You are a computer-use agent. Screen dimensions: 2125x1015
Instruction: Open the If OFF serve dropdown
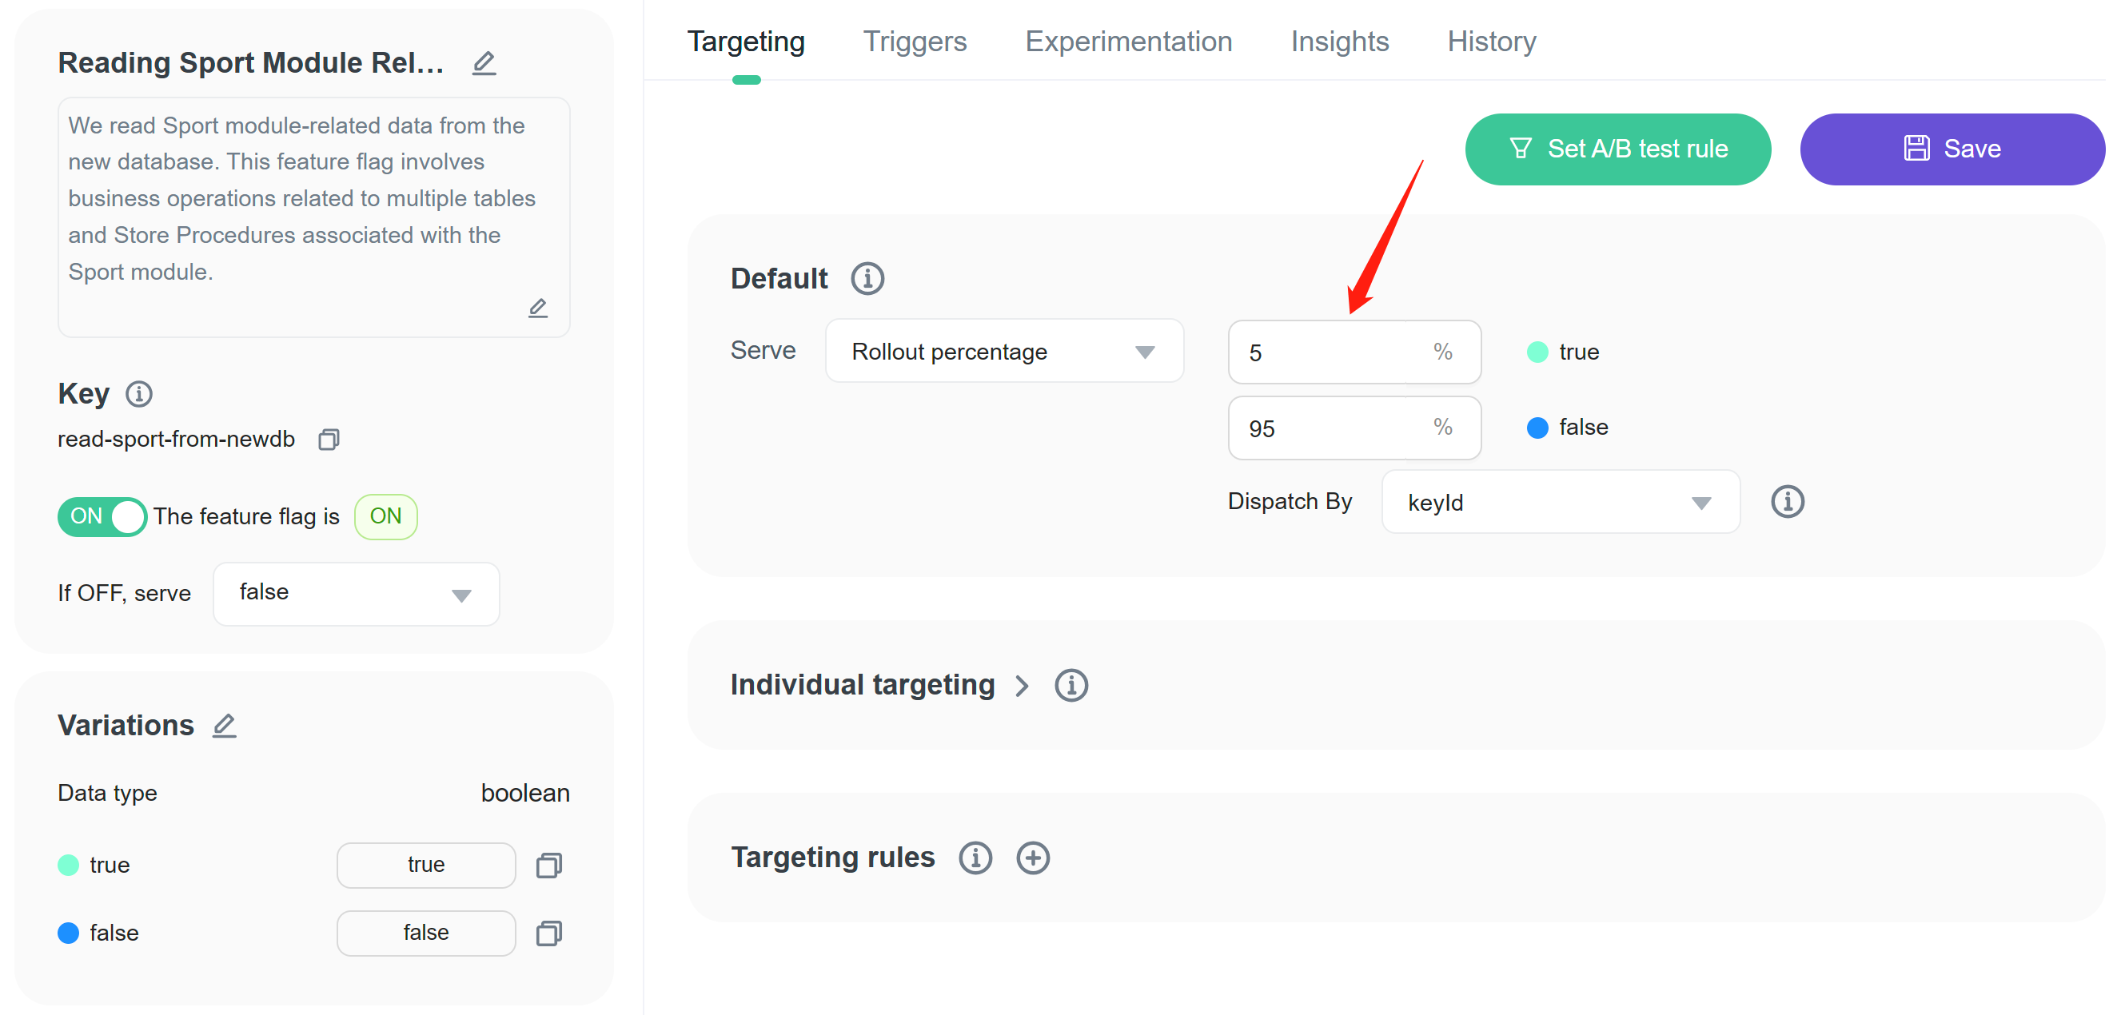(x=357, y=594)
